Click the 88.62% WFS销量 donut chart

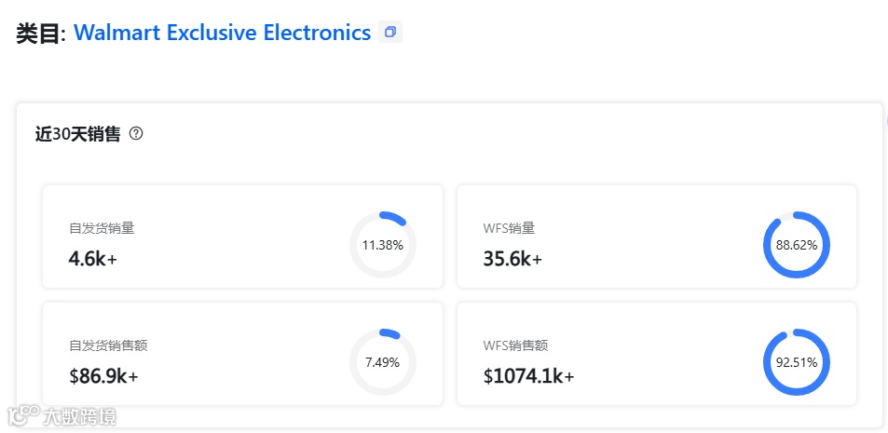click(796, 246)
